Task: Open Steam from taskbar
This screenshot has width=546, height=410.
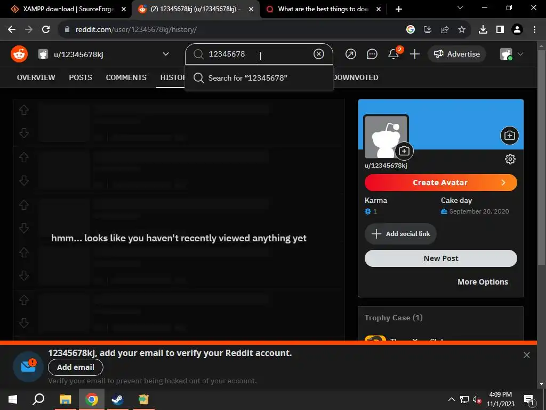Action: [118, 399]
